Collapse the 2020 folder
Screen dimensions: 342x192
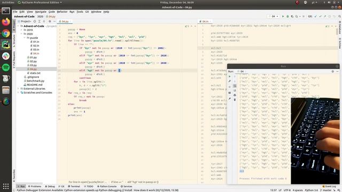pos(21,34)
